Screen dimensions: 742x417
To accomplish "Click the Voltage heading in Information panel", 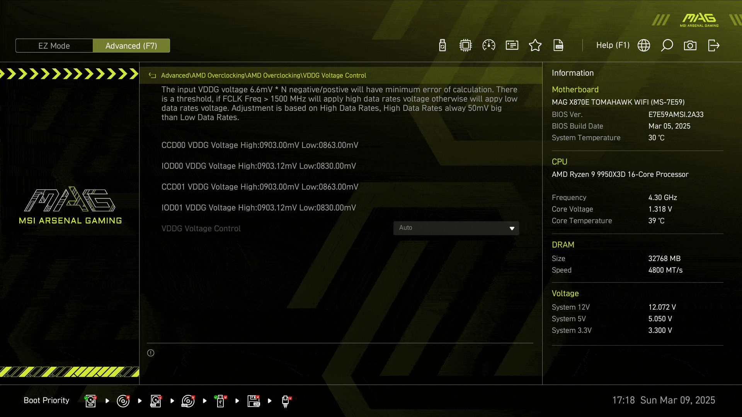I will click(565, 293).
